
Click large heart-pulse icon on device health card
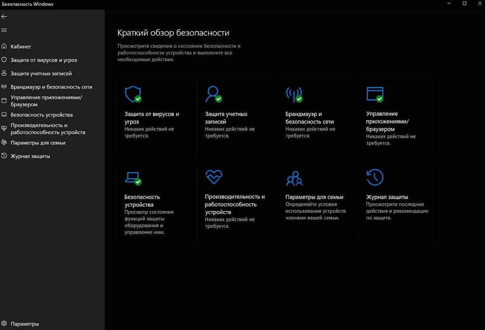point(214,177)
